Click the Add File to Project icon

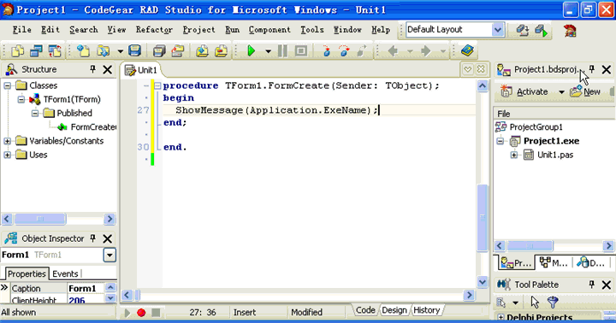pyautogui.click(x=202, y=50)
